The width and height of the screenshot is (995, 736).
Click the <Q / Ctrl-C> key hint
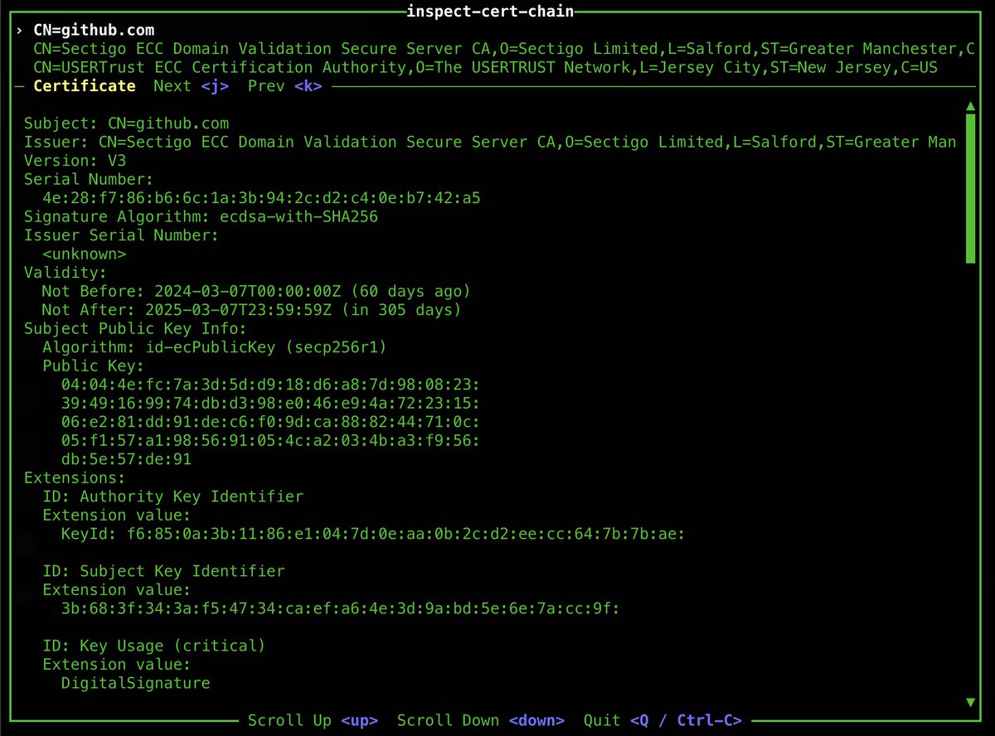click(687, 720)
